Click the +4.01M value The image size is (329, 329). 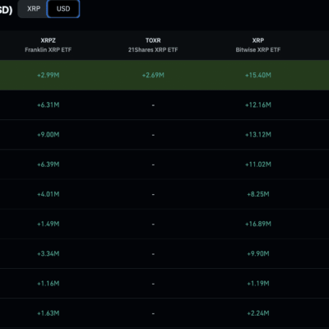point(49,194)
